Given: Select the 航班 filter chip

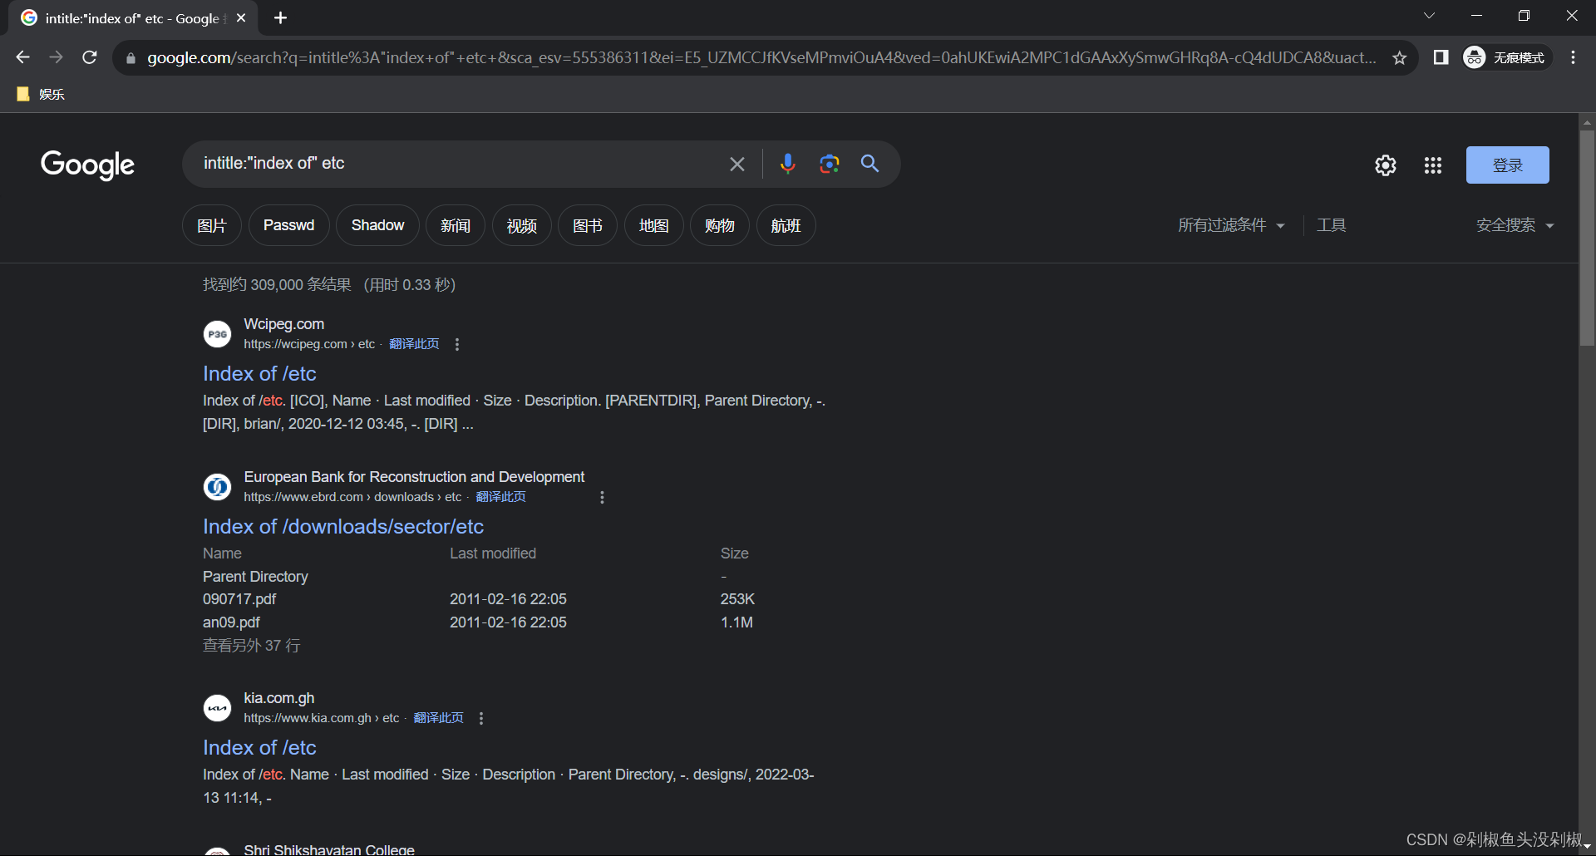Looking at the screenshot, I should tap(786, 225).
